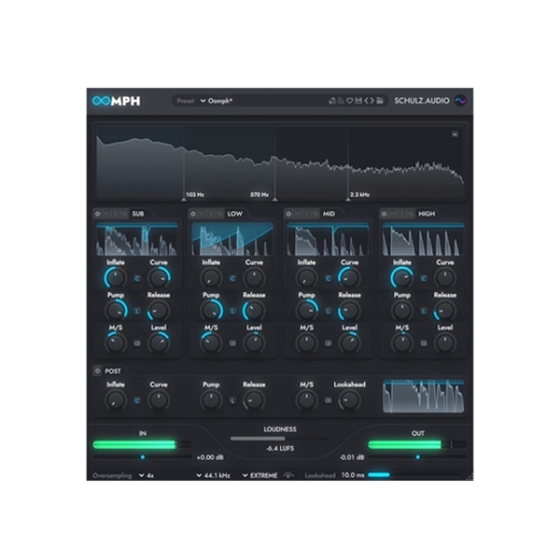560x560 pixels.
Task: Toggle the C button in POST section
Action: [x=137, y=400]
